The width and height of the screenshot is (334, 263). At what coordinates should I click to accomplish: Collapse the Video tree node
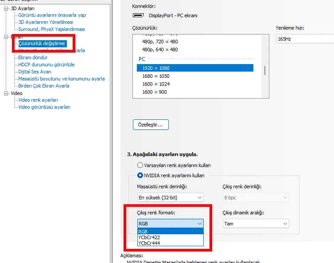click(6, 93)
